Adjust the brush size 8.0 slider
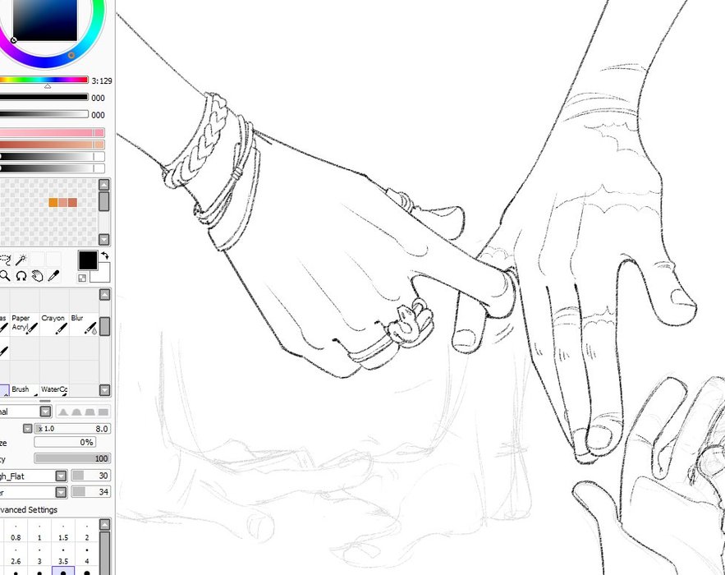 72,429
